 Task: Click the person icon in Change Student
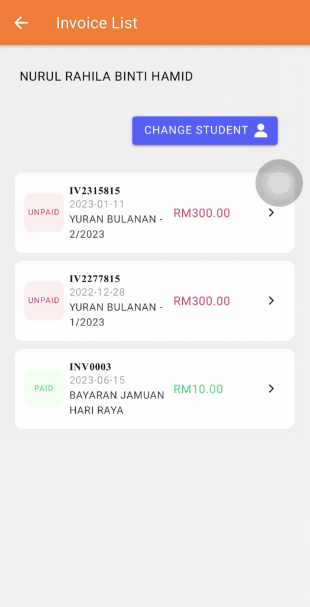click(261, 130)
